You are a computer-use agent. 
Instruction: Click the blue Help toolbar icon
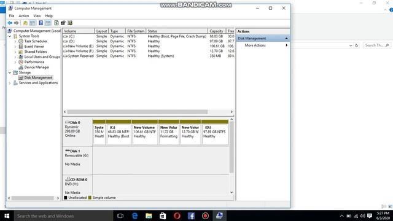tap(41, 23)
